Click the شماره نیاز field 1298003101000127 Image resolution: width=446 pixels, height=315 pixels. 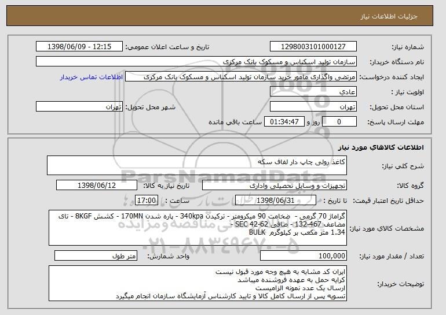coord(313,47)
